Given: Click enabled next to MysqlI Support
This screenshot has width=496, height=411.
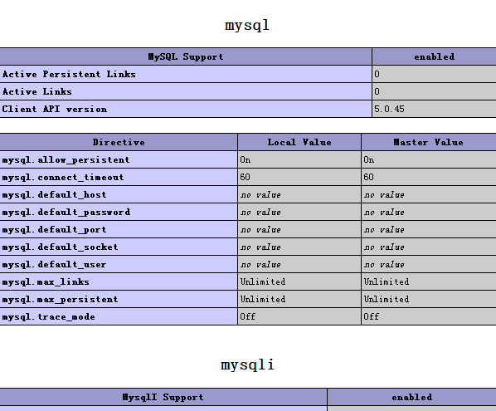Looking at the screenshot, I should pyautogui.click(x=412, y=398).
